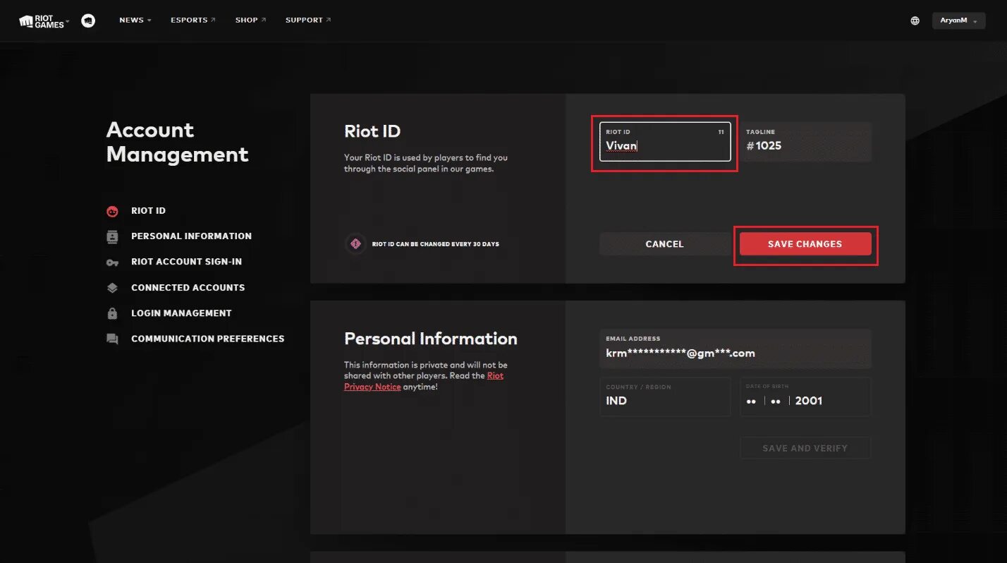Click the Riot ID sidebar icon
Viewport: 1007px width, 563px height.
click(x=112, y=211)
